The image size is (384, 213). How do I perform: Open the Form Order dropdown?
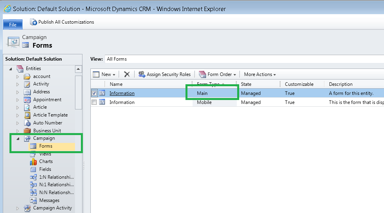234,75
